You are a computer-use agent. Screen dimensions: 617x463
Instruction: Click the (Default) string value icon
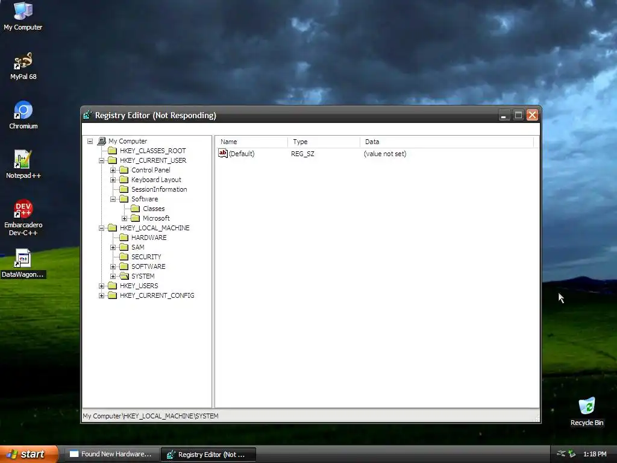[223, 153]
